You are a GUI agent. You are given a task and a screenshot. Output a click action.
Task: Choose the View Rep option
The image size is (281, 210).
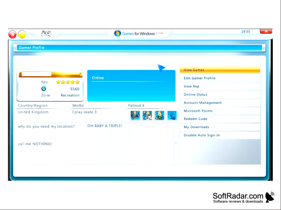click(220, 86)
